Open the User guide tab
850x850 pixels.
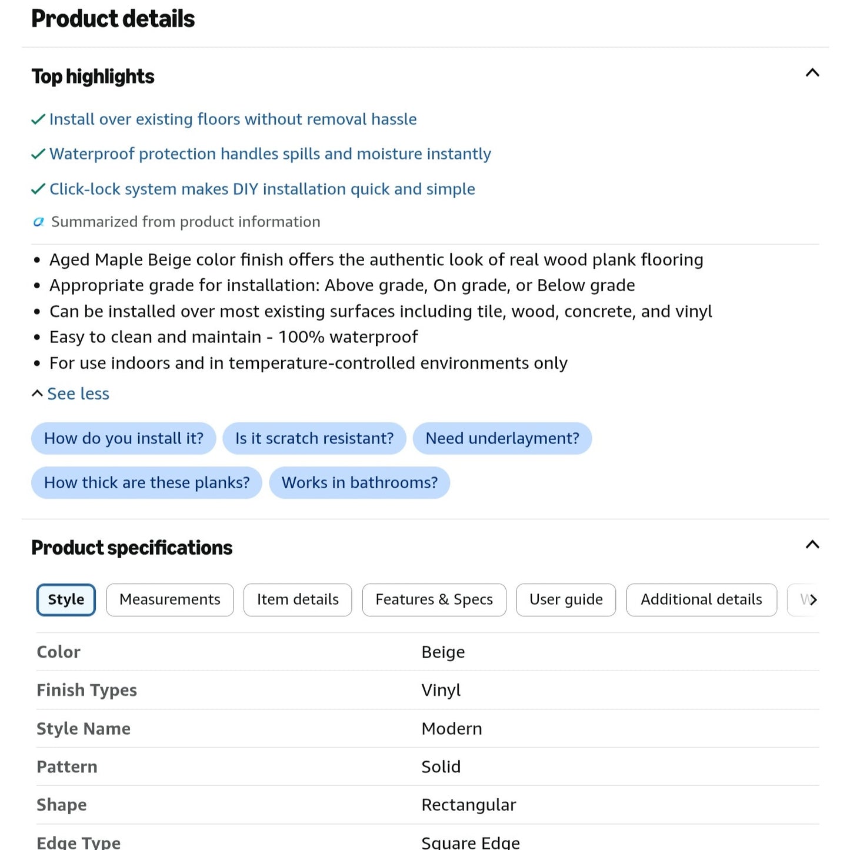coord(566,599)
